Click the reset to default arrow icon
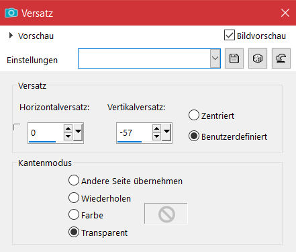This screenshot has height=252, width=296. point(281,58)
